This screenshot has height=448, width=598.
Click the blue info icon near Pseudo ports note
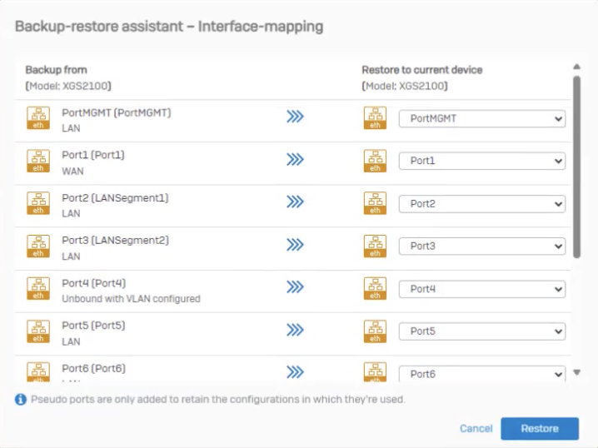pos(20,399)
